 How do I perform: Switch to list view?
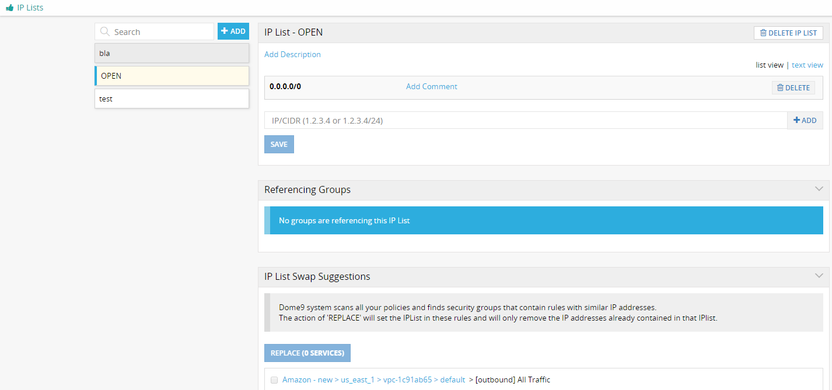(x=770, y=65)
